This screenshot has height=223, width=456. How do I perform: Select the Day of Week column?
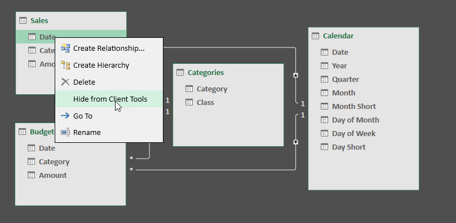coord(353,133)
